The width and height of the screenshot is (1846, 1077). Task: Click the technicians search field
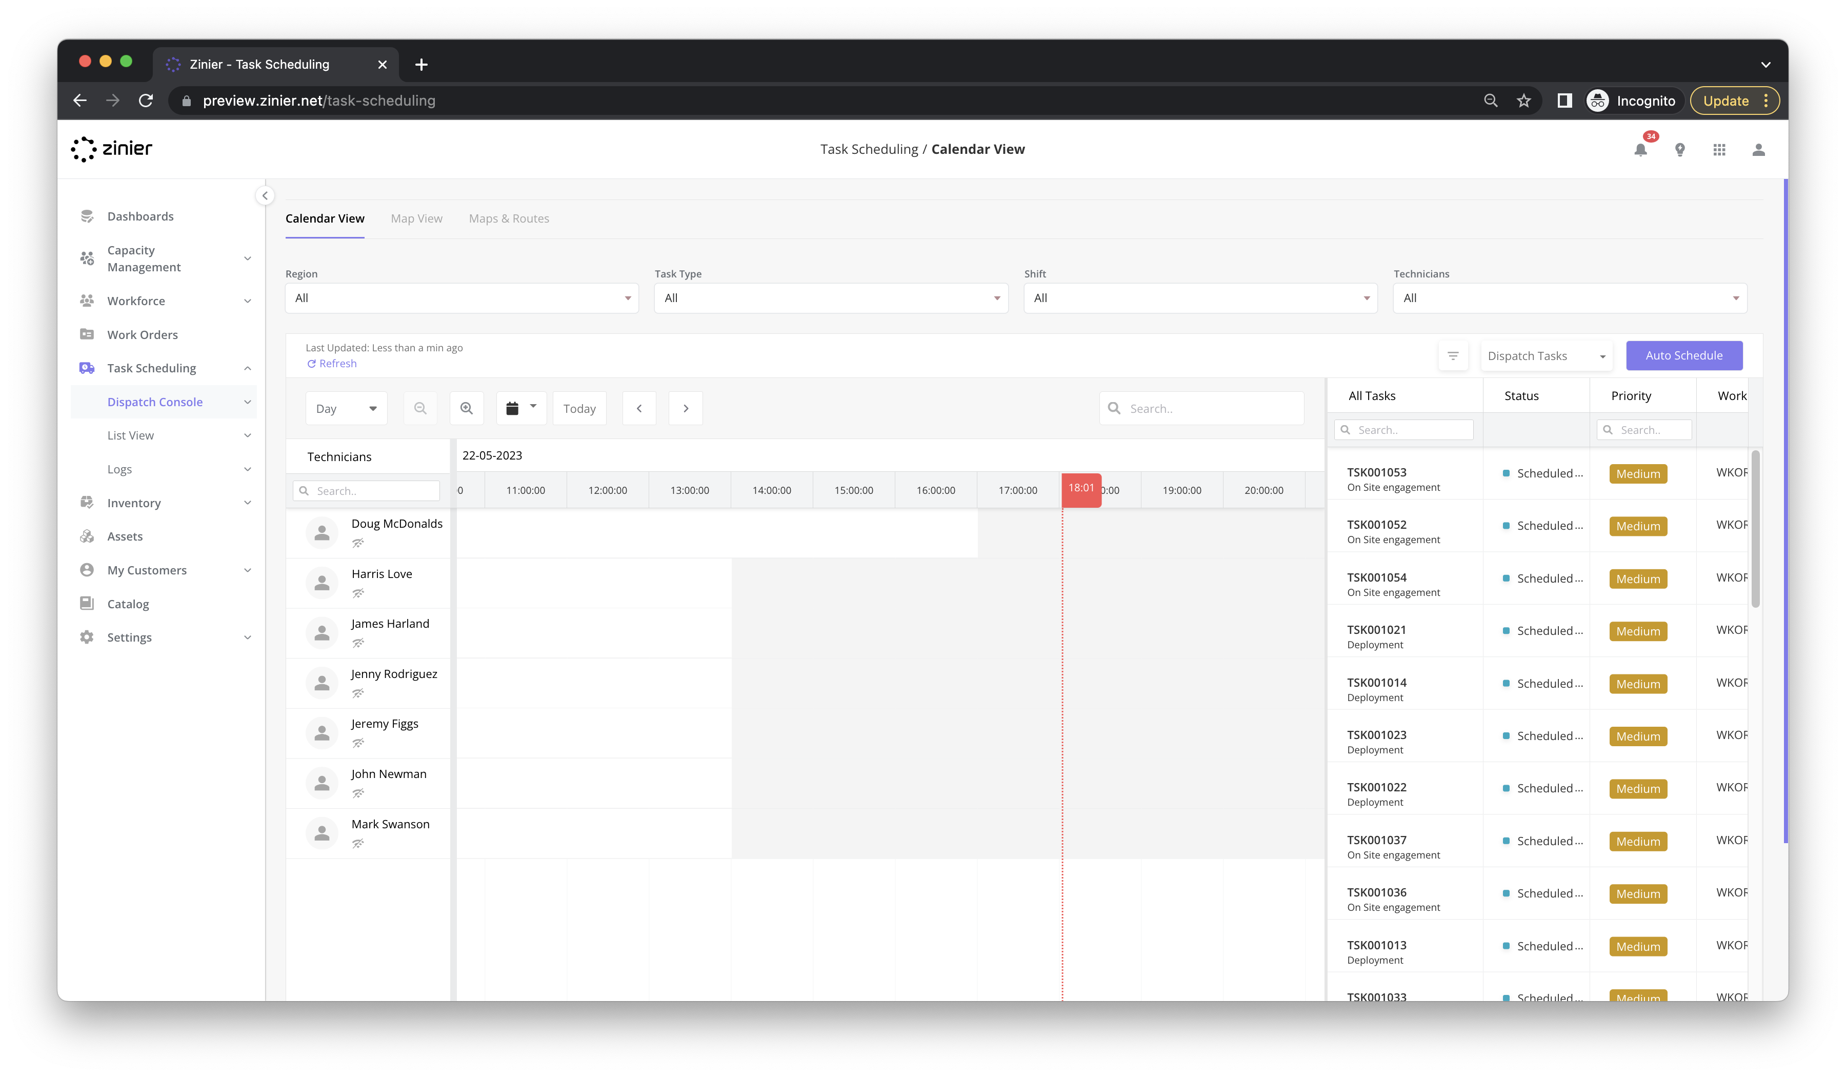pos(366,491)
